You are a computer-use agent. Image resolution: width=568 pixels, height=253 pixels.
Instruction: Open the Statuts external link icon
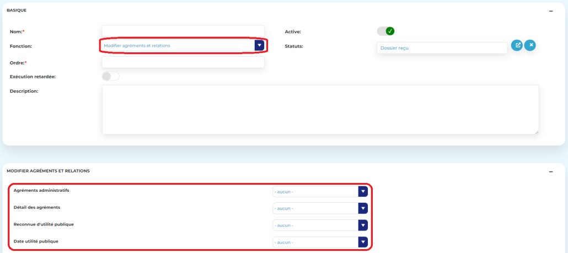click(517, 46)
